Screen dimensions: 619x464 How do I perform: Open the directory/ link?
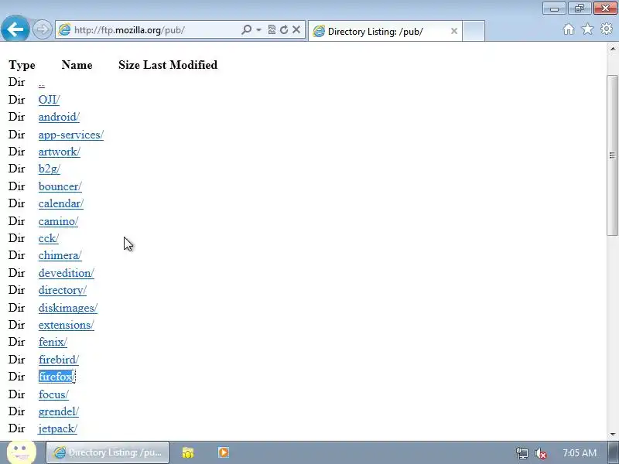pyautogui.click(x=63, y=291)
